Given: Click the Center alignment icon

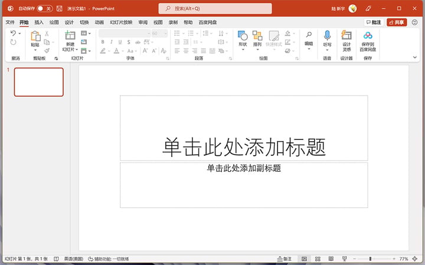Looking at the screenshot, I should pos(186,51).
